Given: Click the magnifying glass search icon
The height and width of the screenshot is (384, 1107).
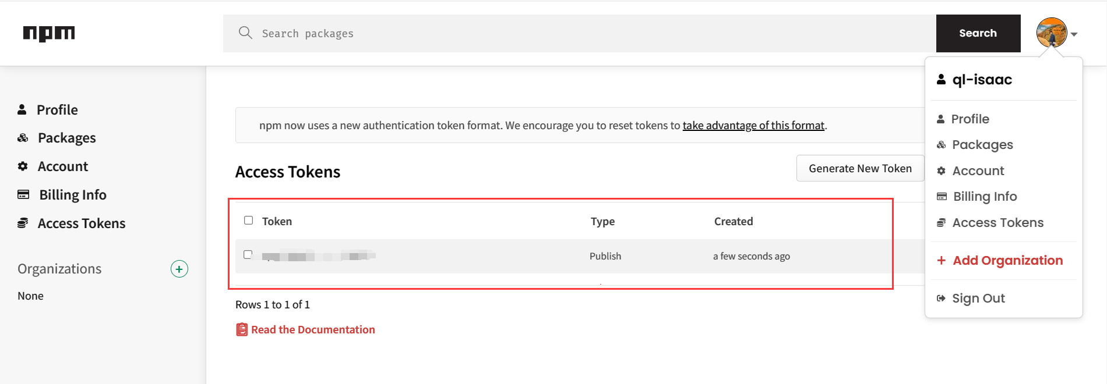Looking at the screenshot, I should pyautogui.click(x=245, y=33).
